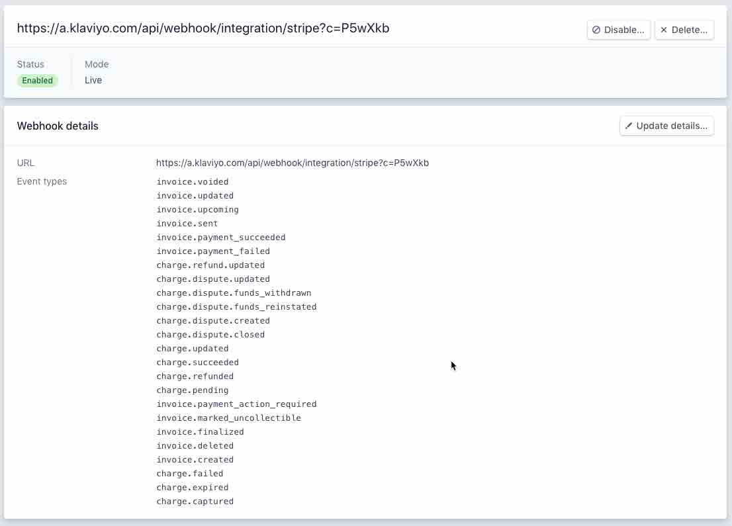Select the invoice.marked_uncollectible event type

228,417
